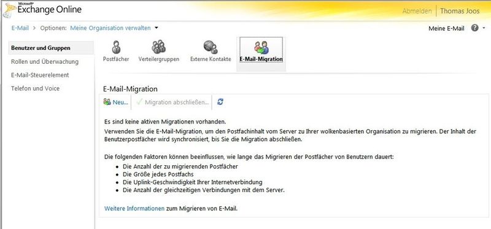Select the Verteilergruppen group icon
Viewport: 491px width, 229px height.
(159, 47)
